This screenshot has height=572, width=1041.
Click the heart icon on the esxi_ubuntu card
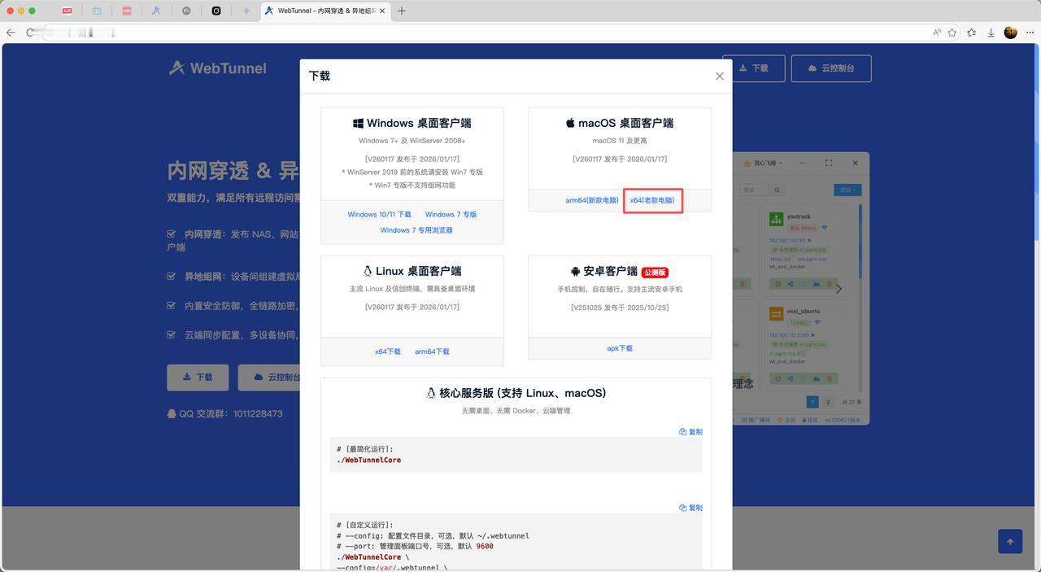777,378
